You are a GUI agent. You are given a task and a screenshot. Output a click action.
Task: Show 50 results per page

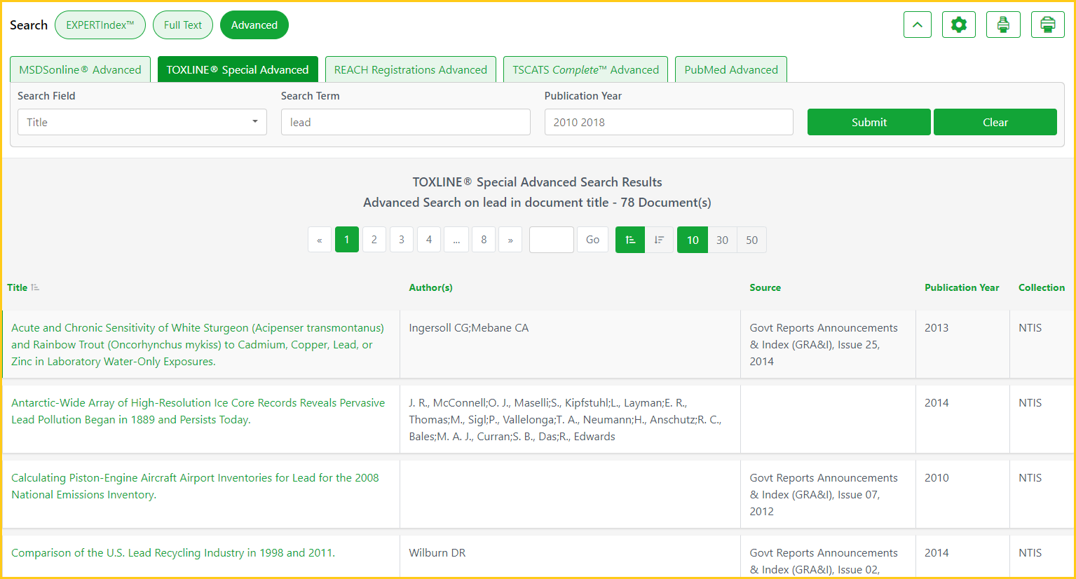(x=751, y=240)
